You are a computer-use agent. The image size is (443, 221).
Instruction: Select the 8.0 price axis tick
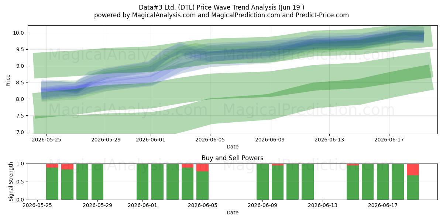click(19, 99)
